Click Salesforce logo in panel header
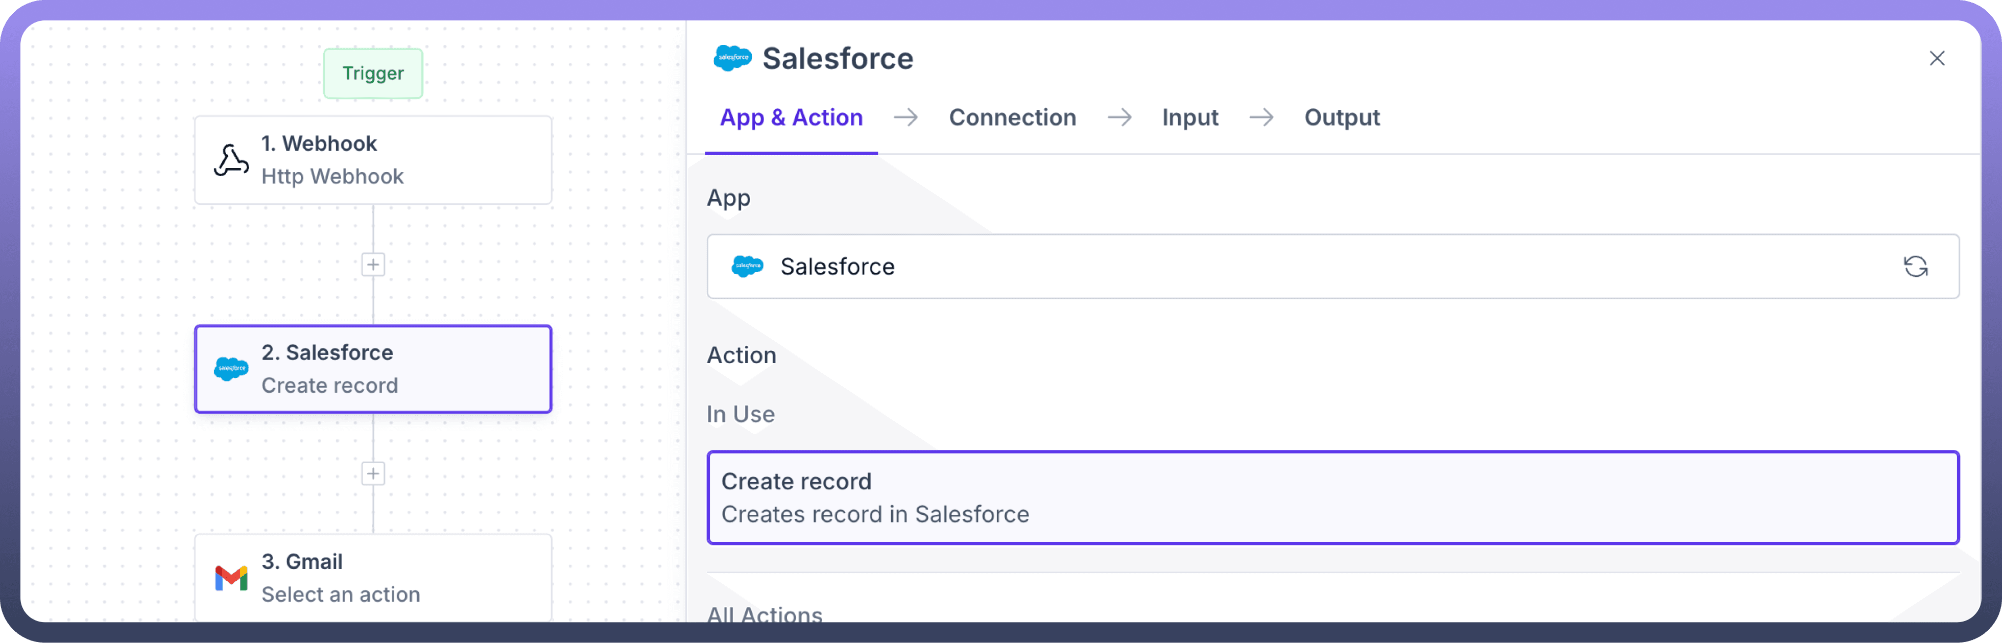Screen dimensions: 2002x643 click(x=732, y=58)
